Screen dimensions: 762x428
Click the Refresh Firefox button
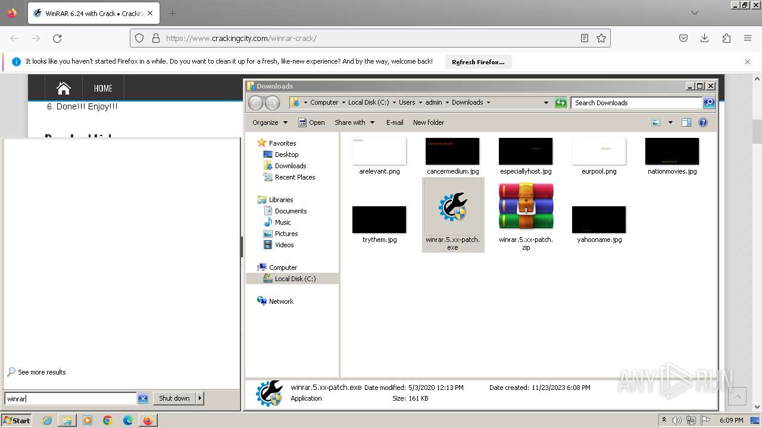(x=478, y=62)
